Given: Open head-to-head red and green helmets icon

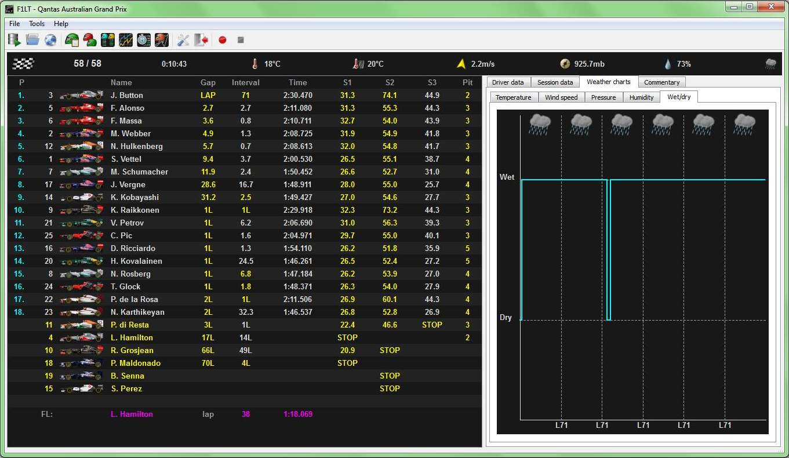Looking at the screenshot, I should click(x=90, y=40).
